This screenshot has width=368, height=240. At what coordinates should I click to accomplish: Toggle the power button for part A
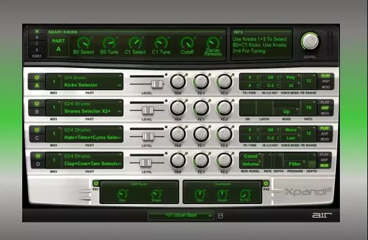[37, 77]
